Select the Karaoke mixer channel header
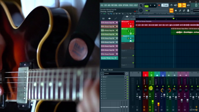 [x=146, y=74]
